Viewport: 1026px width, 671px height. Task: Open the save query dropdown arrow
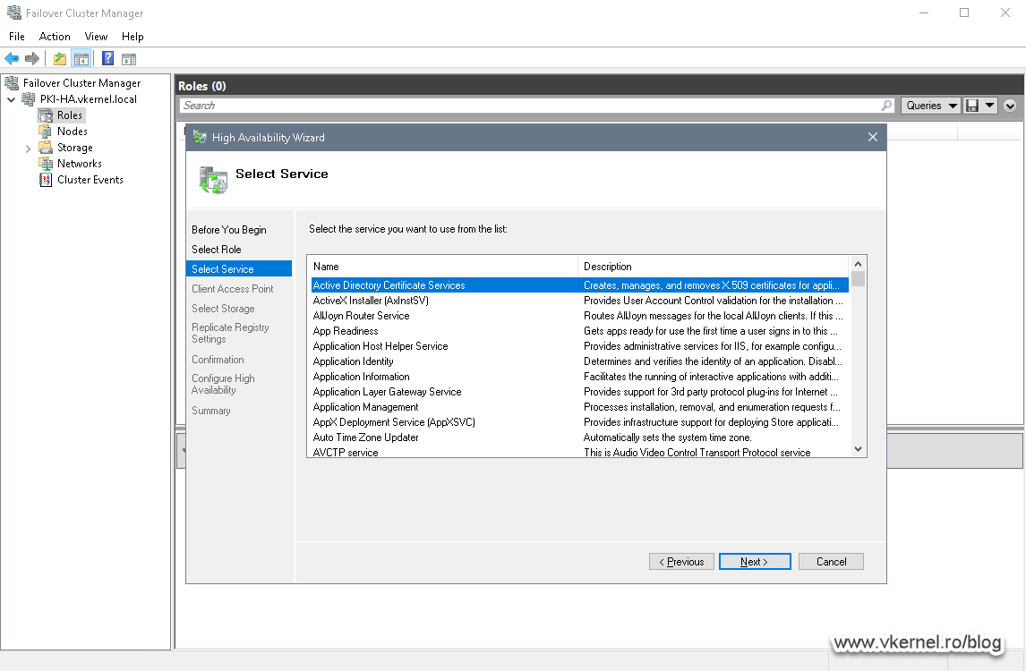(989, 106)
